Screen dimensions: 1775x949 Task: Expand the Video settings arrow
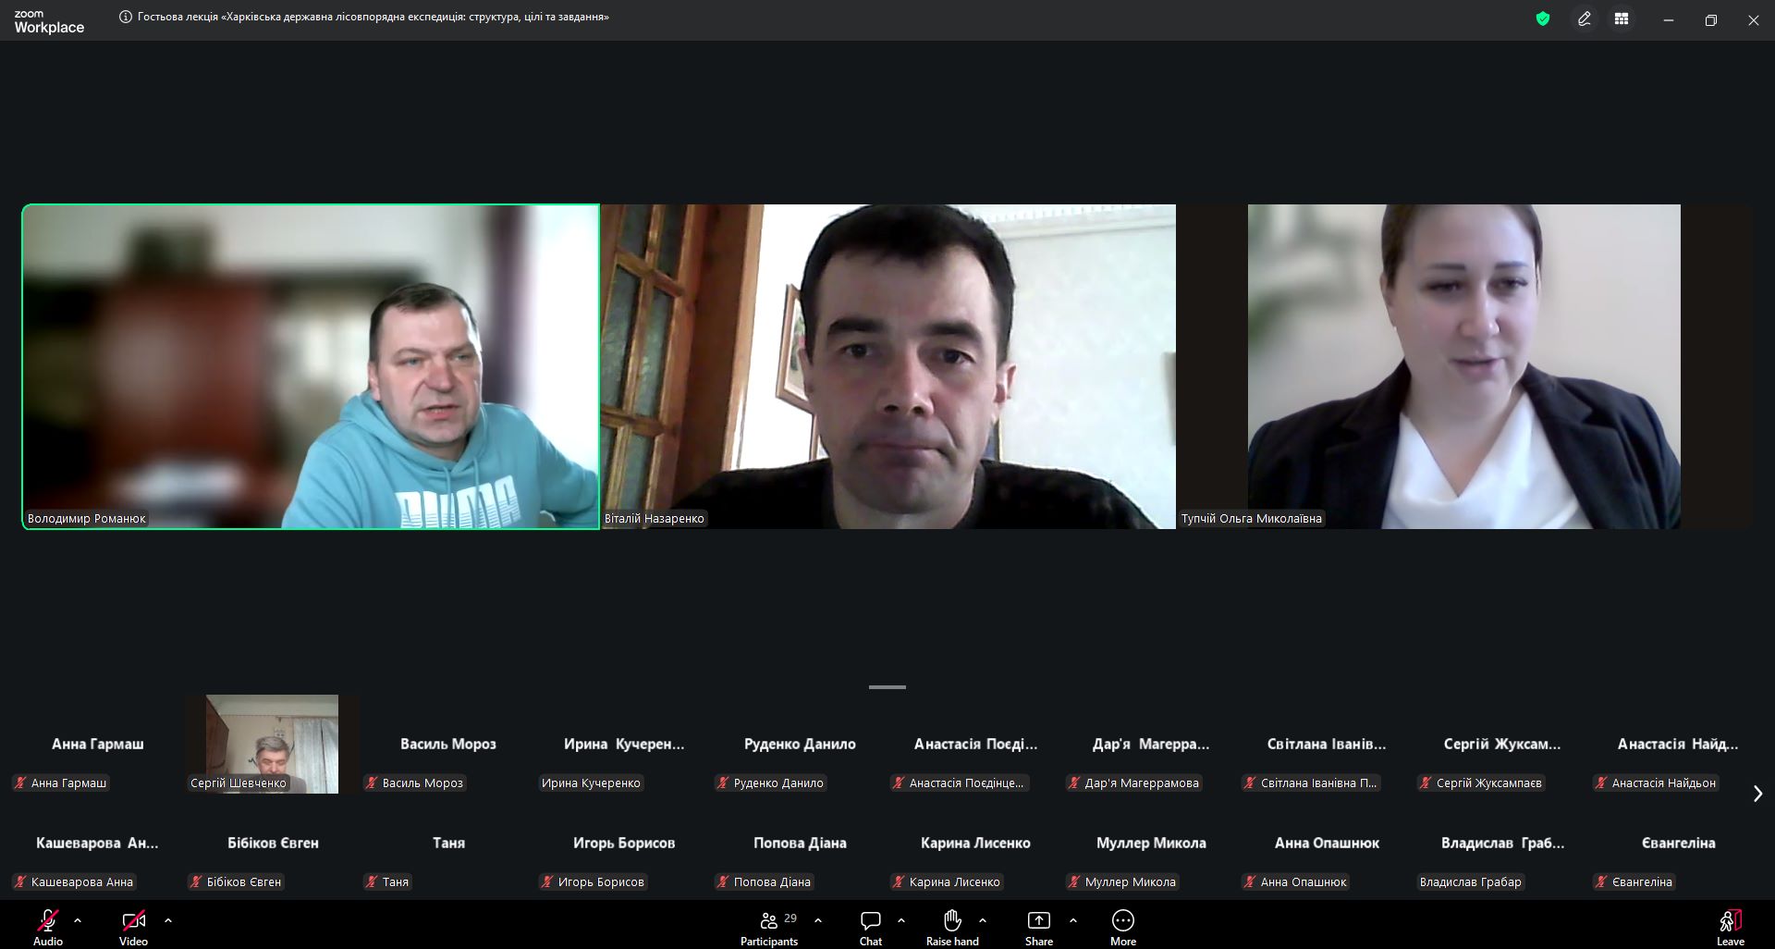(168, 920)
